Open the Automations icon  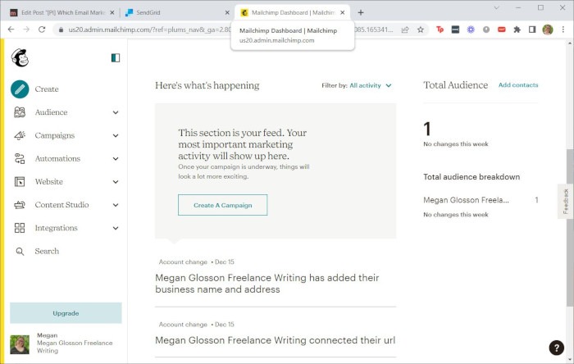click(x=20, y=158)
